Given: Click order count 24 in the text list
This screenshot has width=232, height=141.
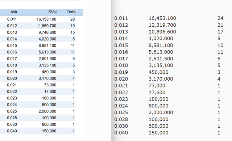Looking at the screenshot, I should pos(220,18).
